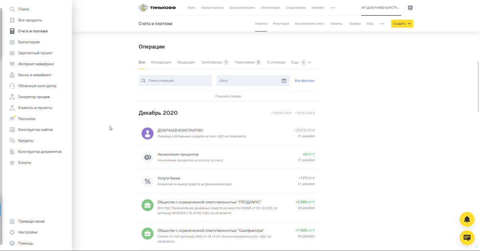The width and height of the screenshot is (480, 251).
Task: Open the calendar icon in Даты field
Action: pos(284,80)
